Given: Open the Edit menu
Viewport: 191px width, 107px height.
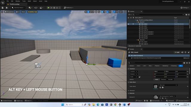Looking at the screenshot, I should [12, 1].
